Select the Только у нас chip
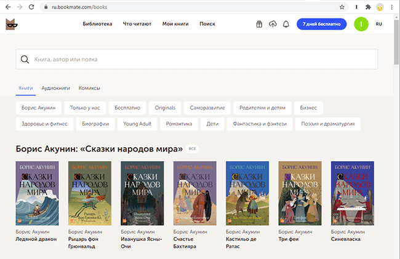This screenshot has height=259, width=400. [x=85, y=108]
